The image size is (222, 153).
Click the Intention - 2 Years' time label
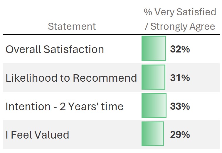pos(64,106)
